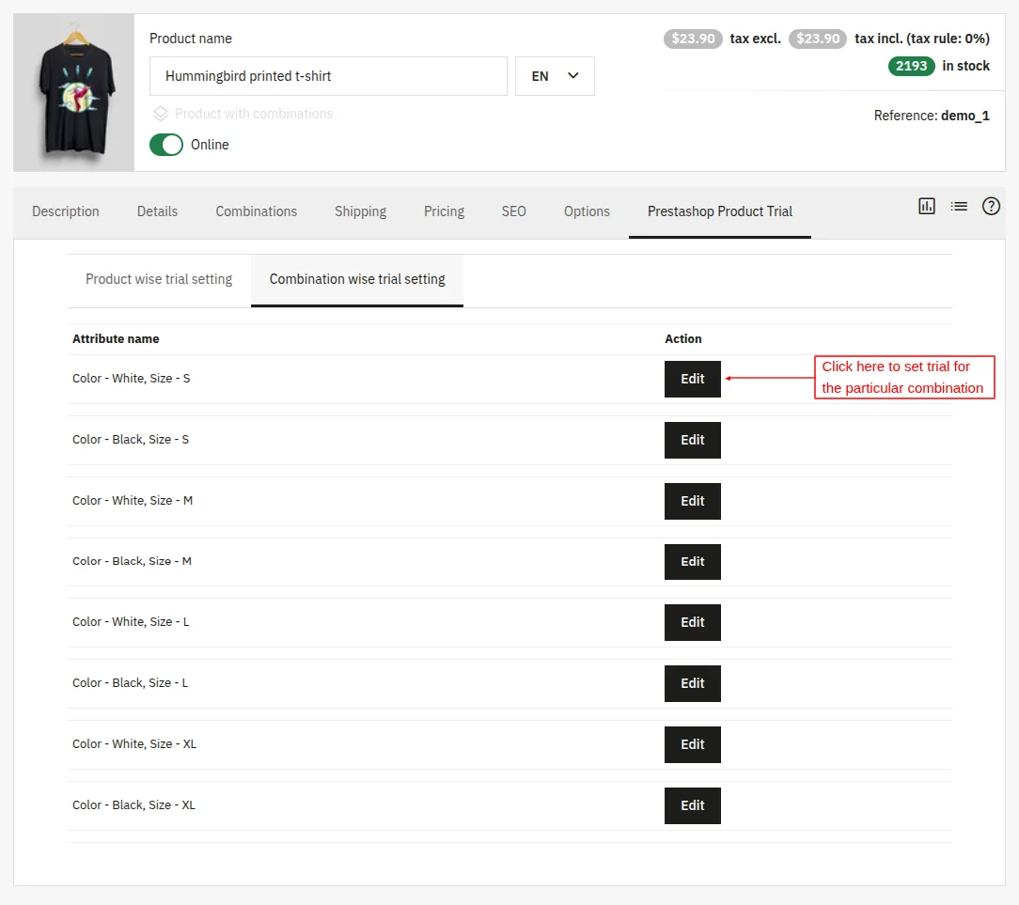Select Combination wise trial setting tab
Image resolution: width=1019 pixels, height=905 pixels.
[x=357, y=279]
